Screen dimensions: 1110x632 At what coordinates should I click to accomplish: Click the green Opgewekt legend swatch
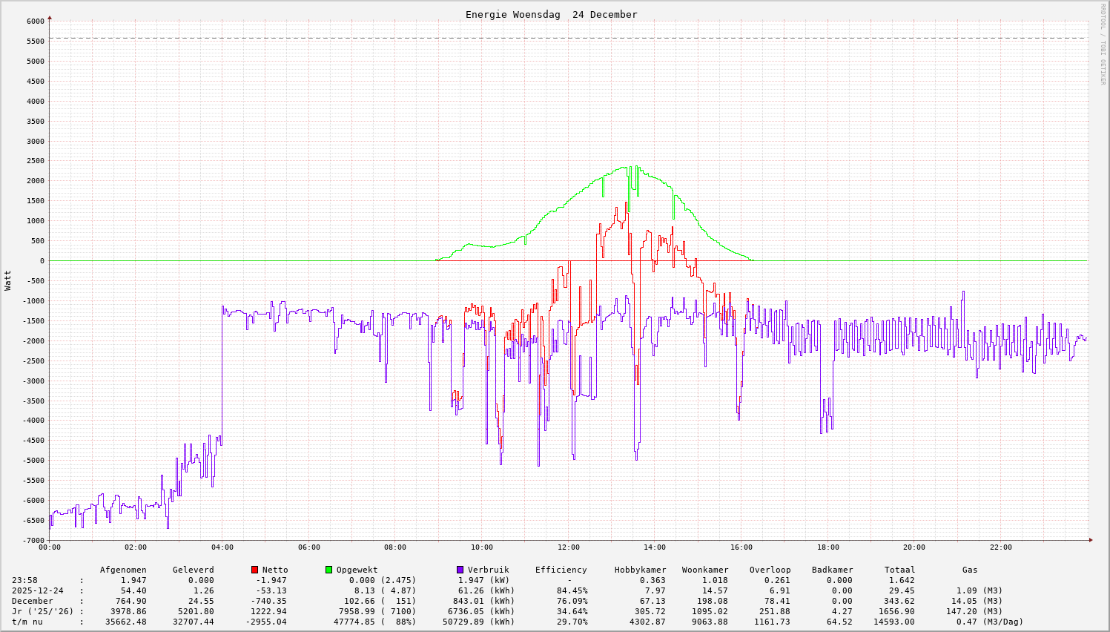pos(328,570)
